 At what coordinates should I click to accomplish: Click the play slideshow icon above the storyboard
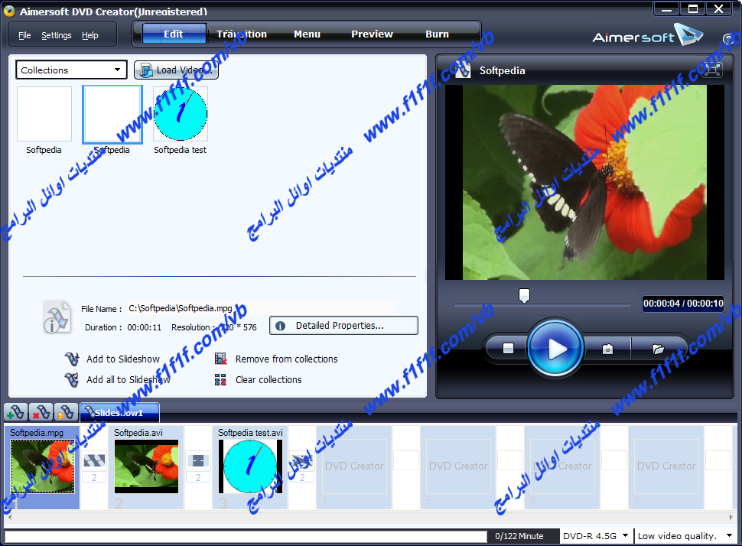click(x=65, y=412)
